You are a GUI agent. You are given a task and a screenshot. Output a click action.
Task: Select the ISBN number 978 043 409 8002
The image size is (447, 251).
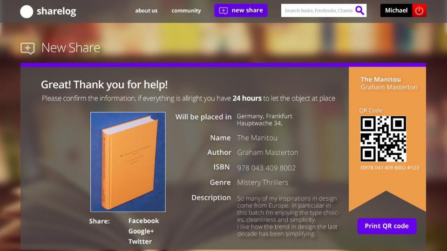tap(266, 168)
